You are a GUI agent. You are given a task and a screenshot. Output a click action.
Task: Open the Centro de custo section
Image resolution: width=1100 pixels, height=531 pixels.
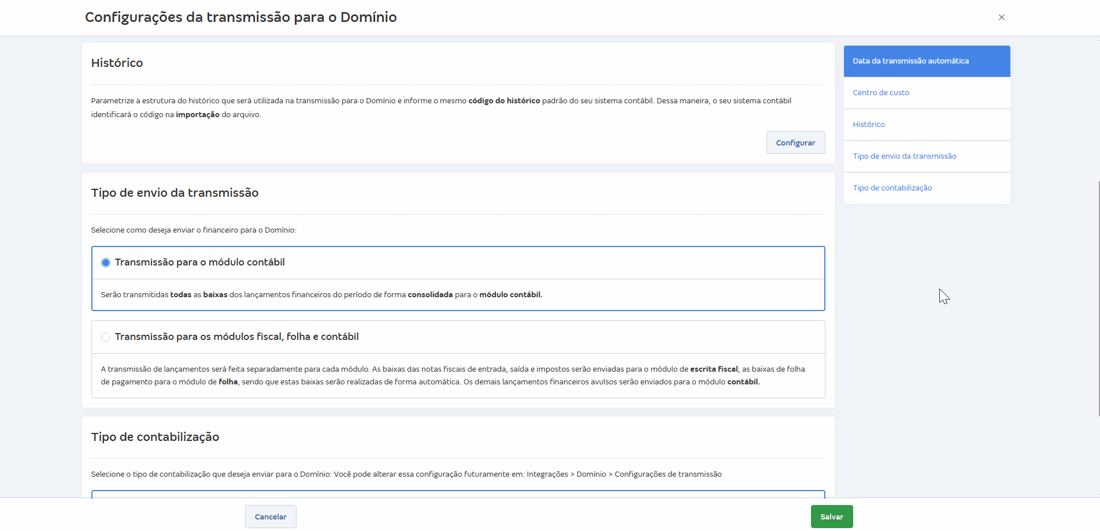(x=880, y=92)
